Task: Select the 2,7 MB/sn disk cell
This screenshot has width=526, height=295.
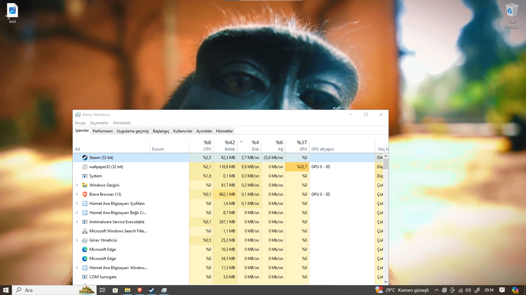Action: [249, 158]
